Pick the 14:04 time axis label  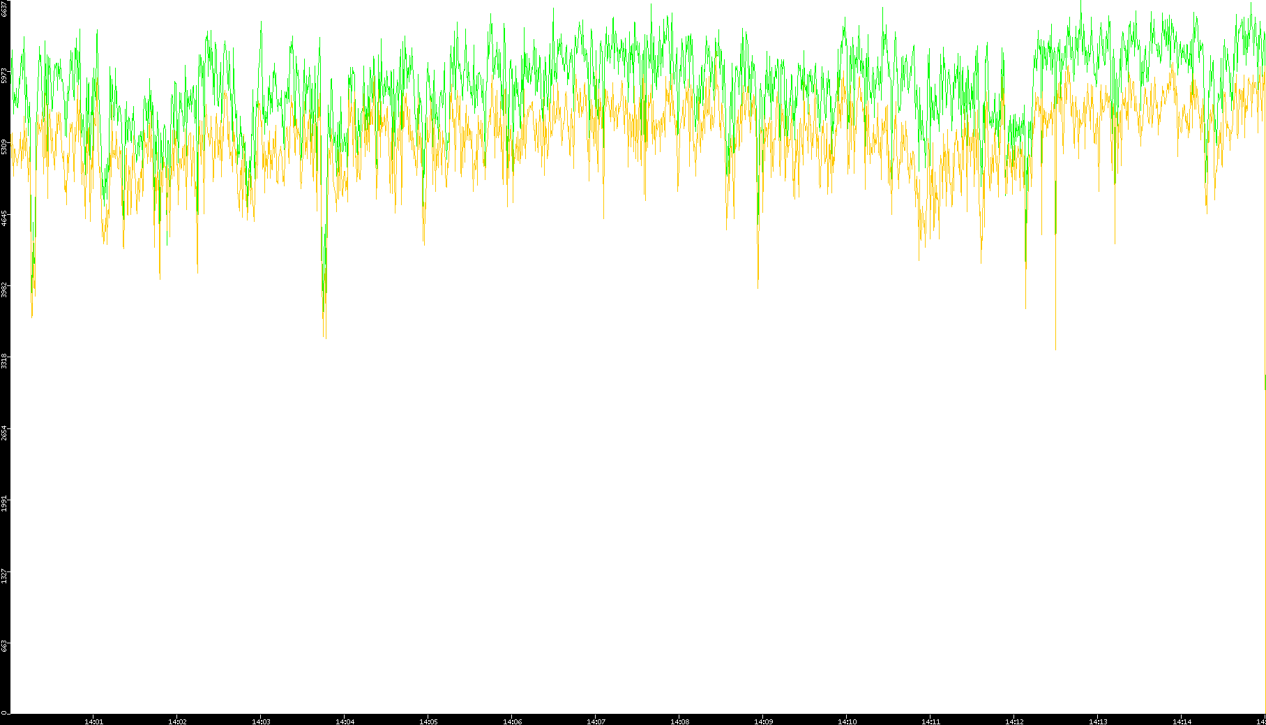coord(345,722)
